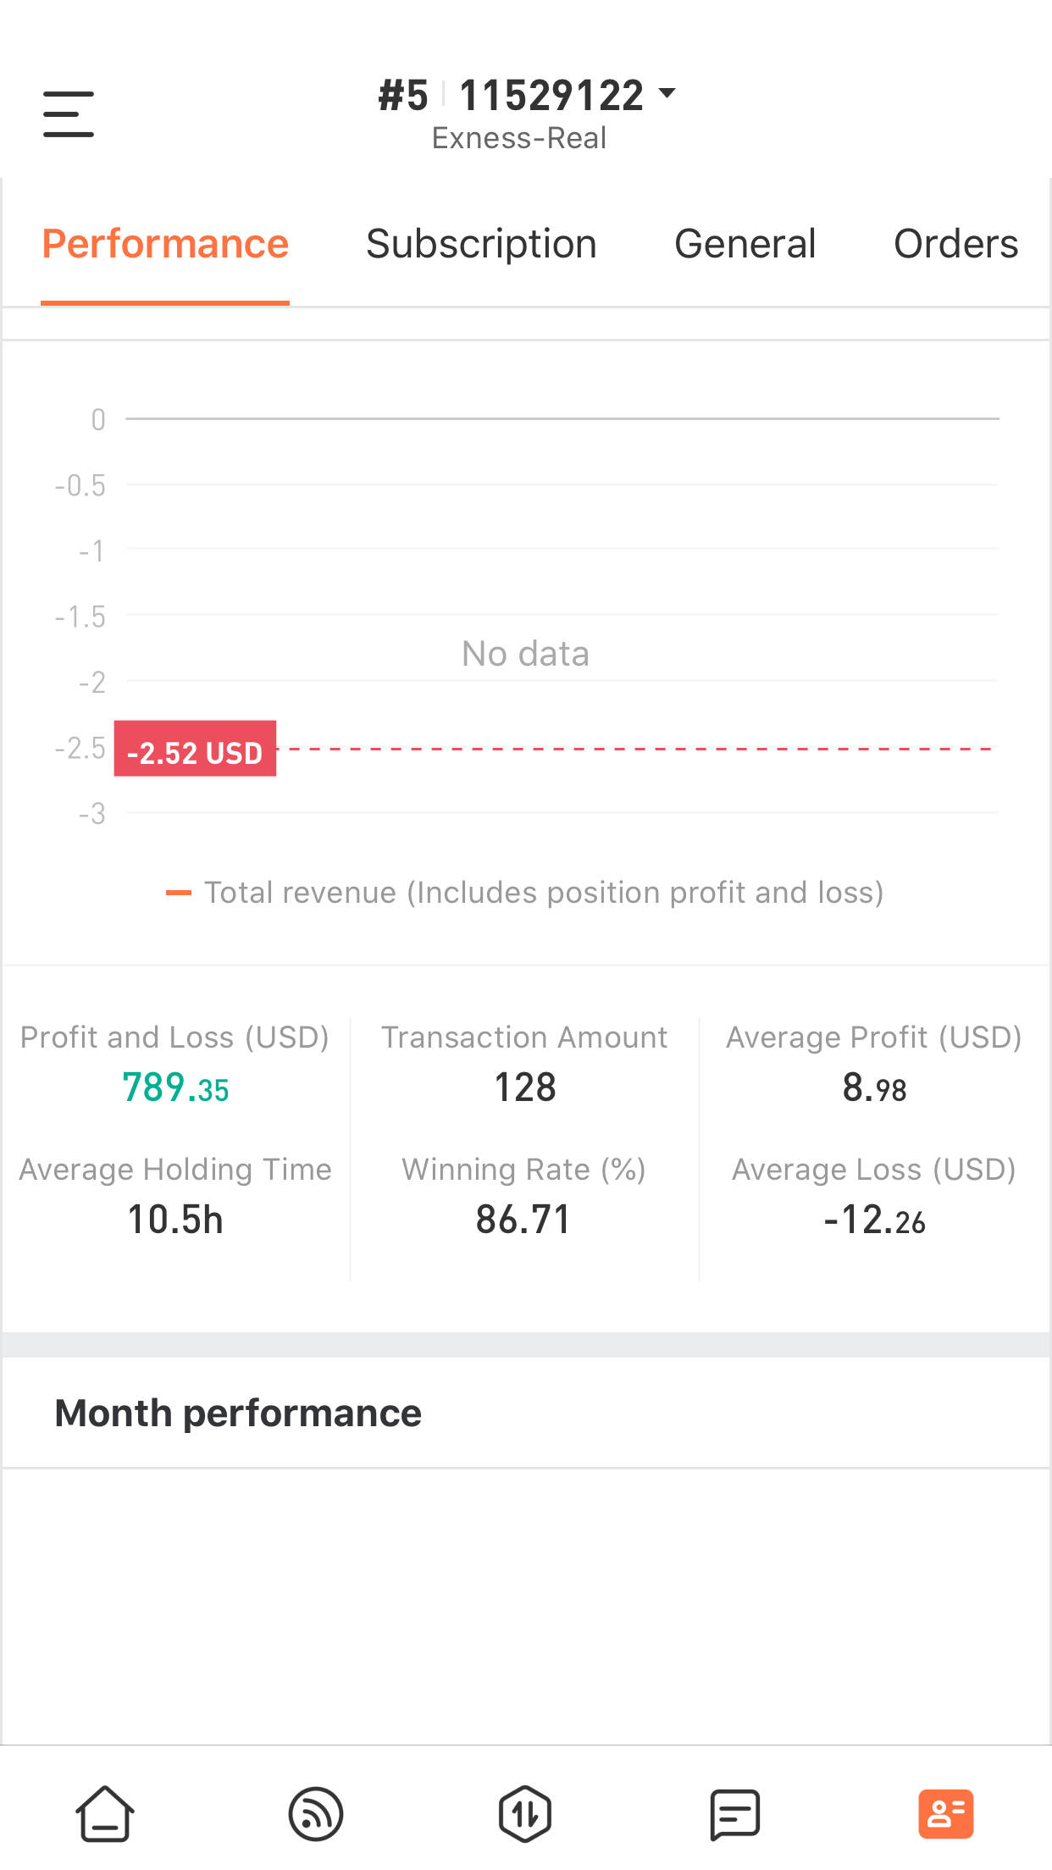Switch to the Subscription tab
This screenshot has width=1052, height=1870.
tap(481, 244)
